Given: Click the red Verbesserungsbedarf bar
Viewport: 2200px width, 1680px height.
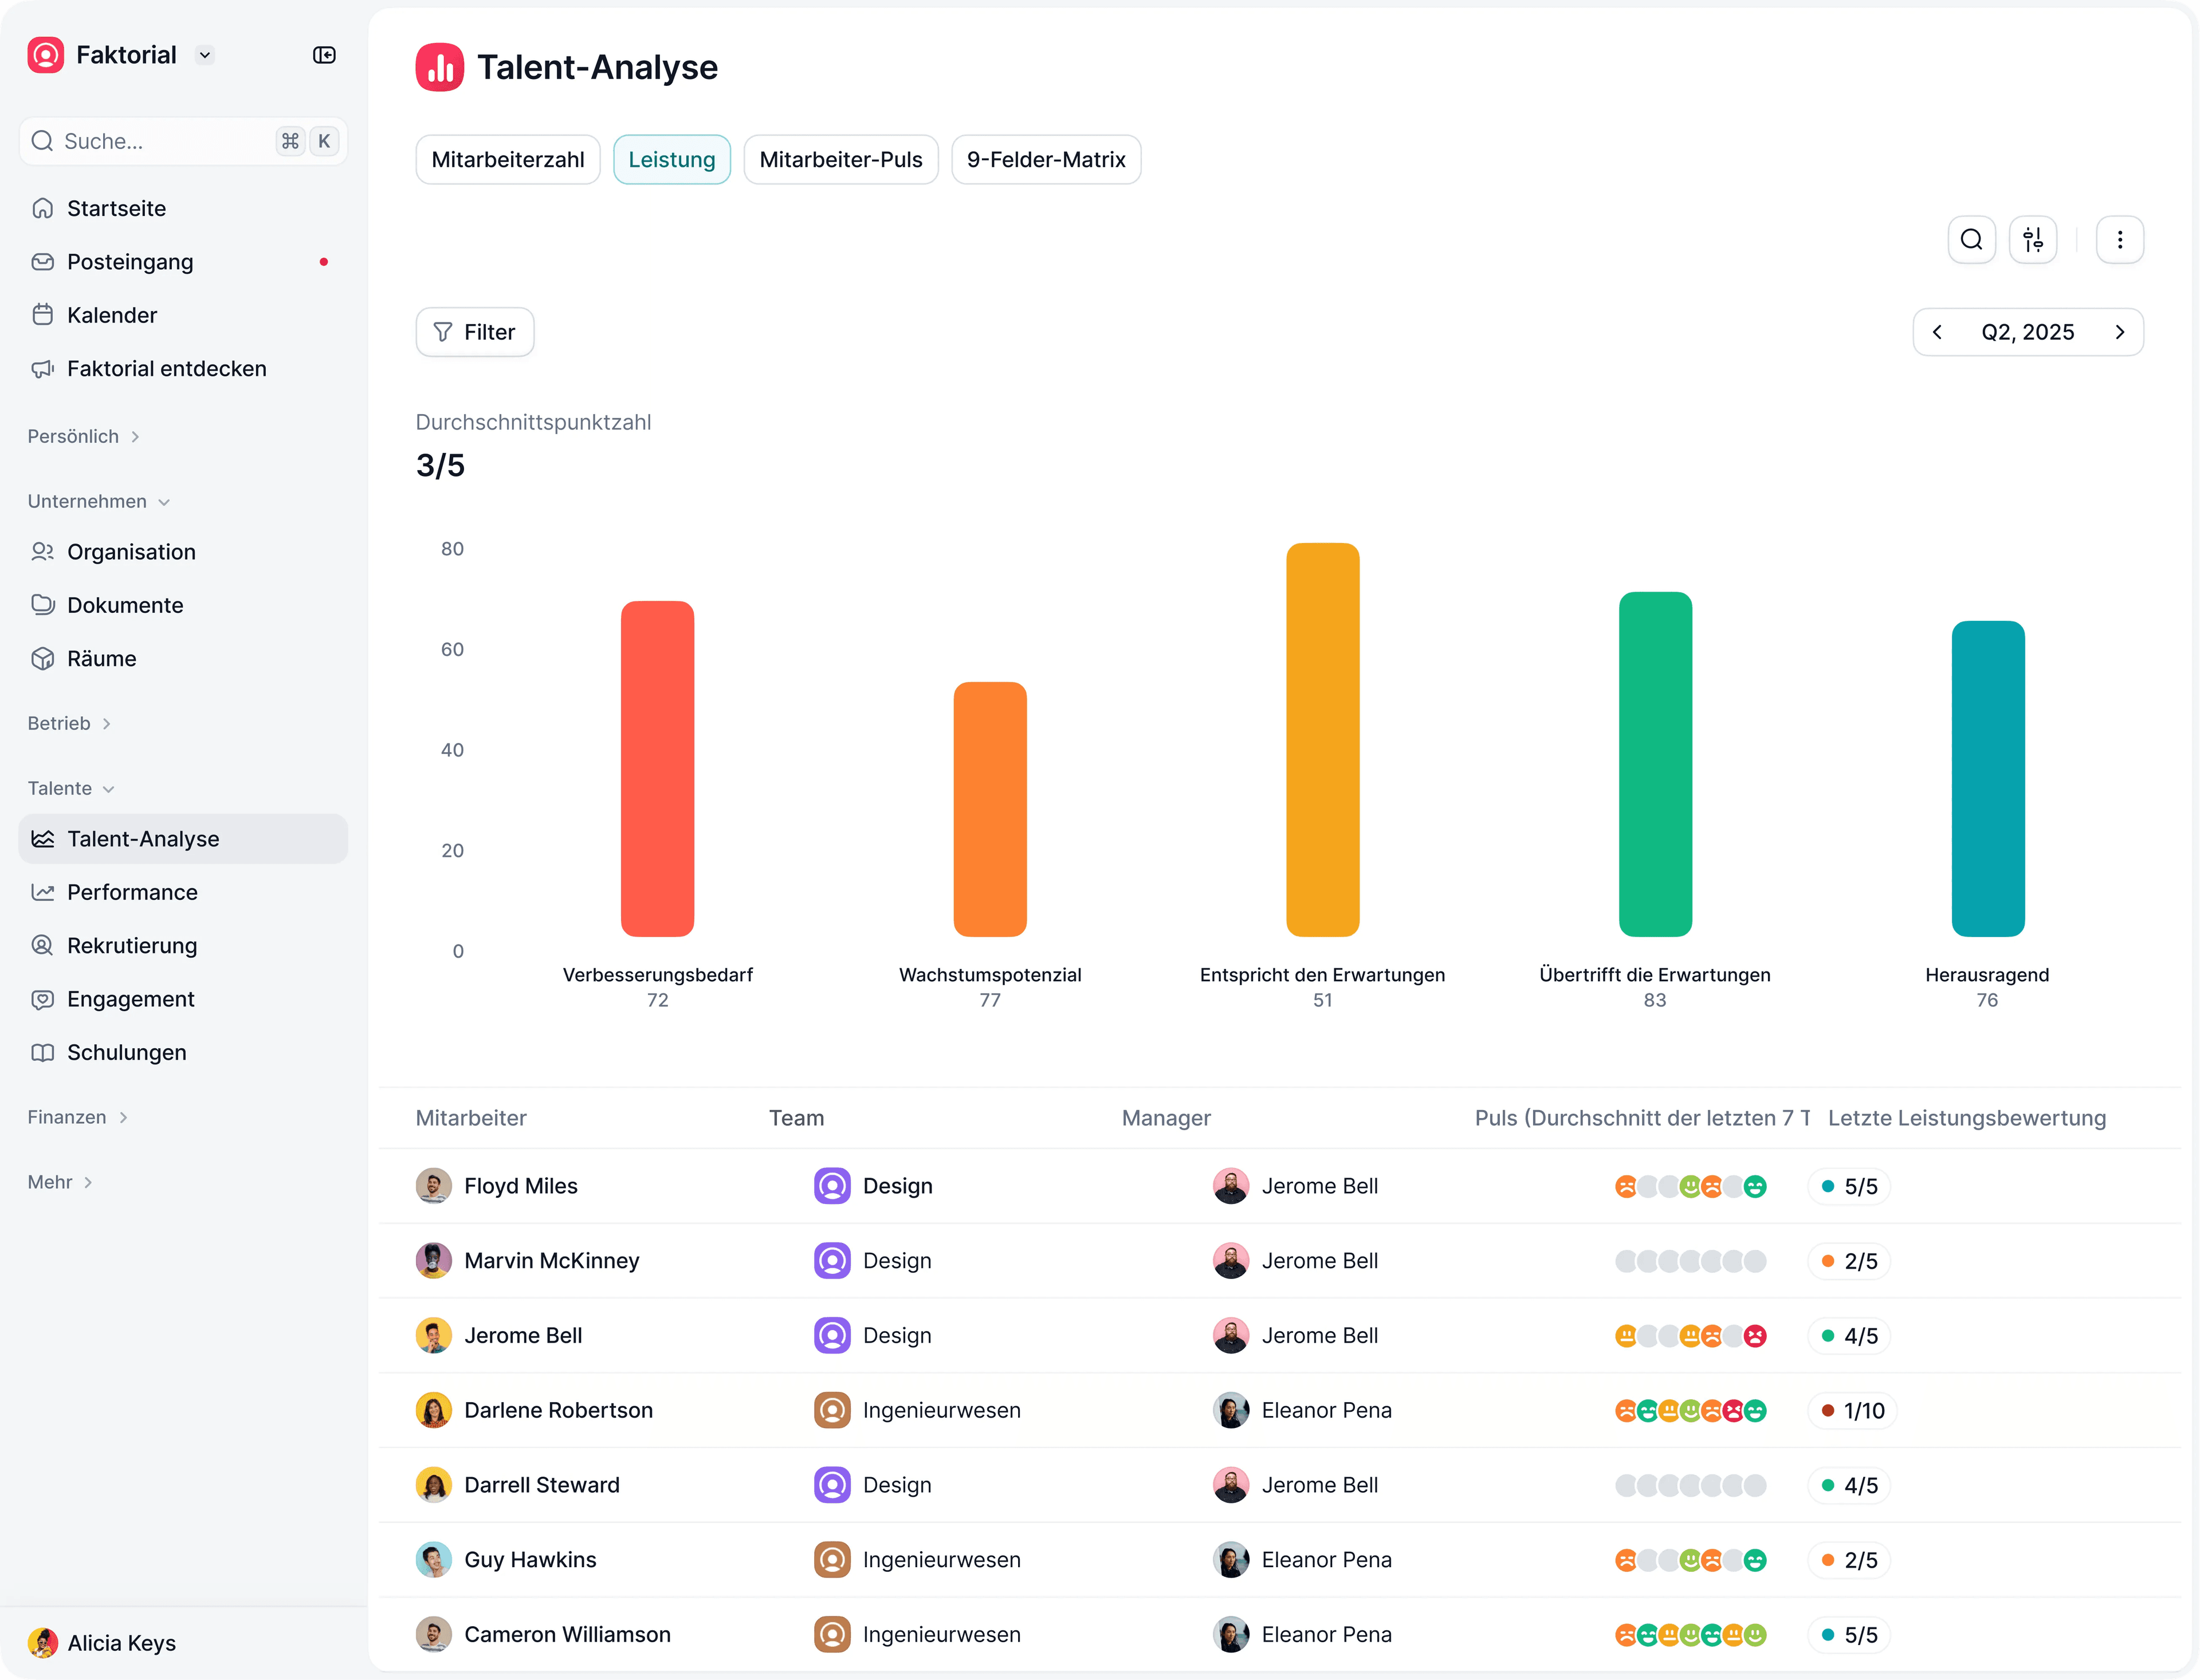Looking at the screenshot, I should click(657, 768).
